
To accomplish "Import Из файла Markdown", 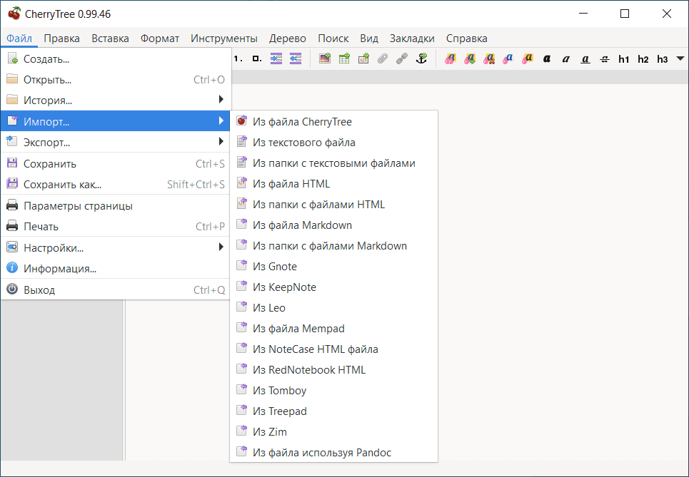I will (334, 225).
